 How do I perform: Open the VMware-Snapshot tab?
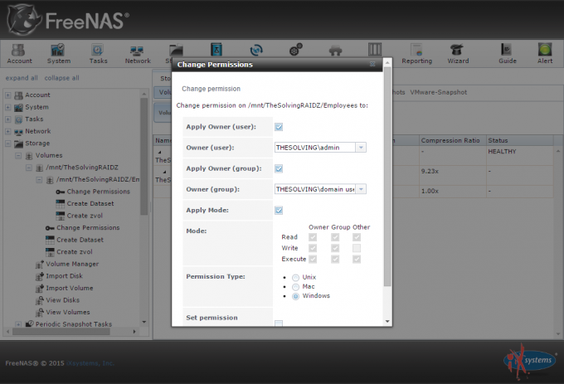438,92
